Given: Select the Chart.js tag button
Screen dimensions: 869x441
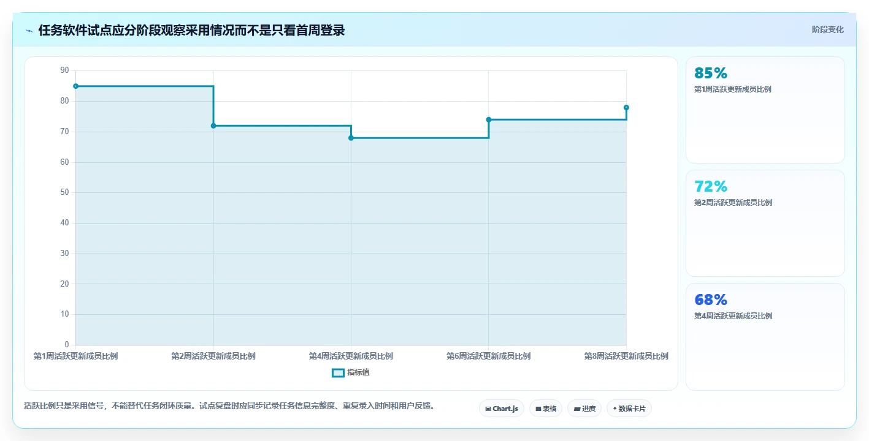Looking at the screenshot, I should coord(501,409).
